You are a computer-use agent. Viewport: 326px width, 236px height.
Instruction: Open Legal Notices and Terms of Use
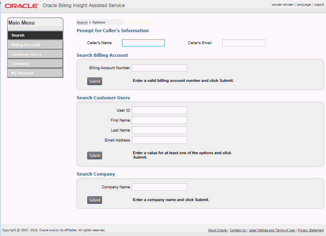272,230
